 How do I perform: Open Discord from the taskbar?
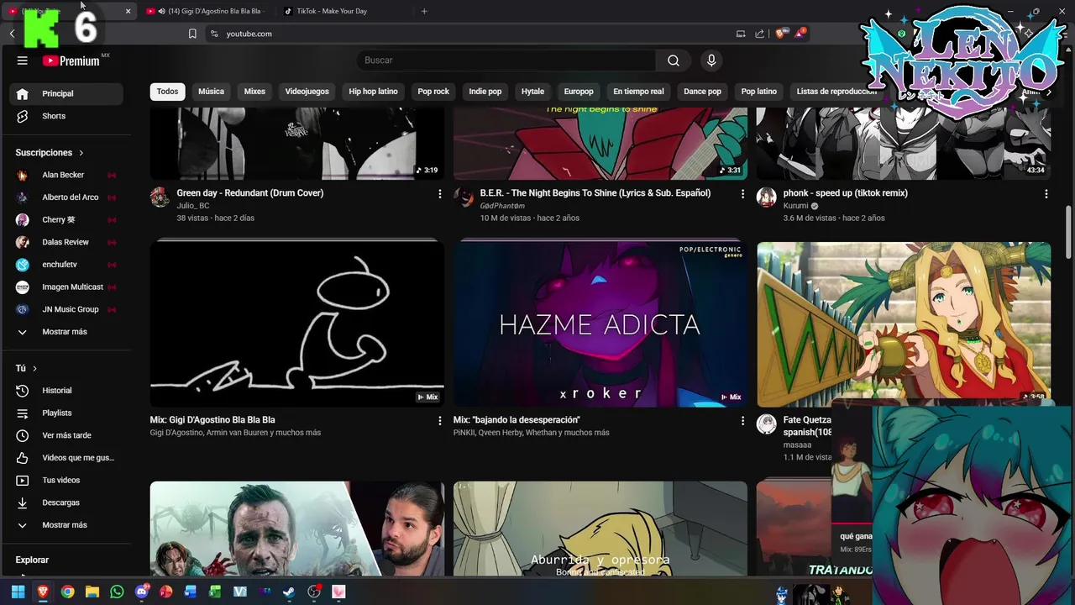pos(142,592)
